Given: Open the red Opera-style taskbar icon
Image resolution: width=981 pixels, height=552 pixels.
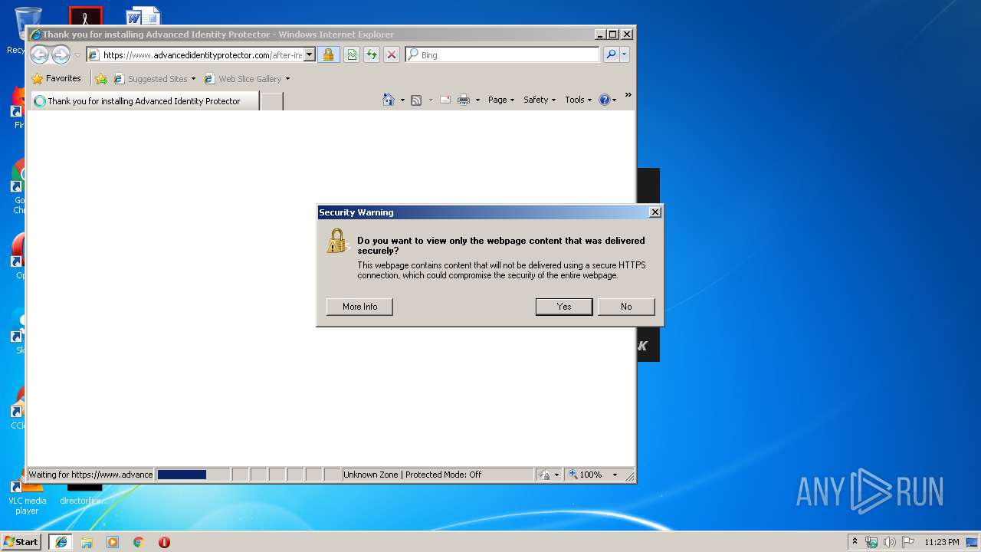Looking at the screenshot, I should tap(164, 542).
